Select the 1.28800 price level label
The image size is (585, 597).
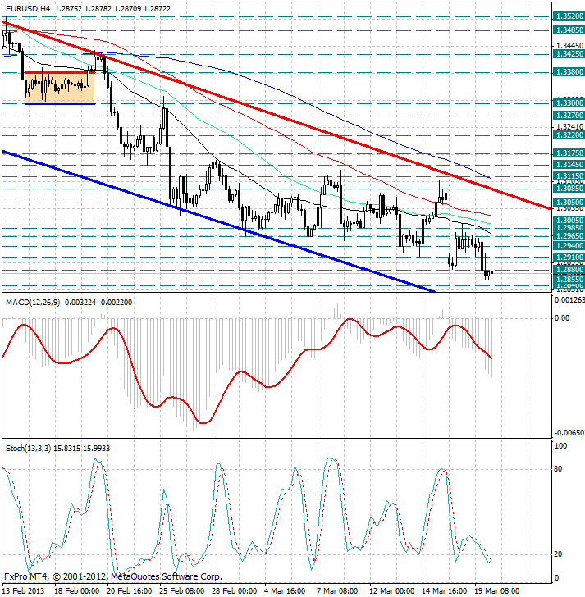tap(569, 270)
